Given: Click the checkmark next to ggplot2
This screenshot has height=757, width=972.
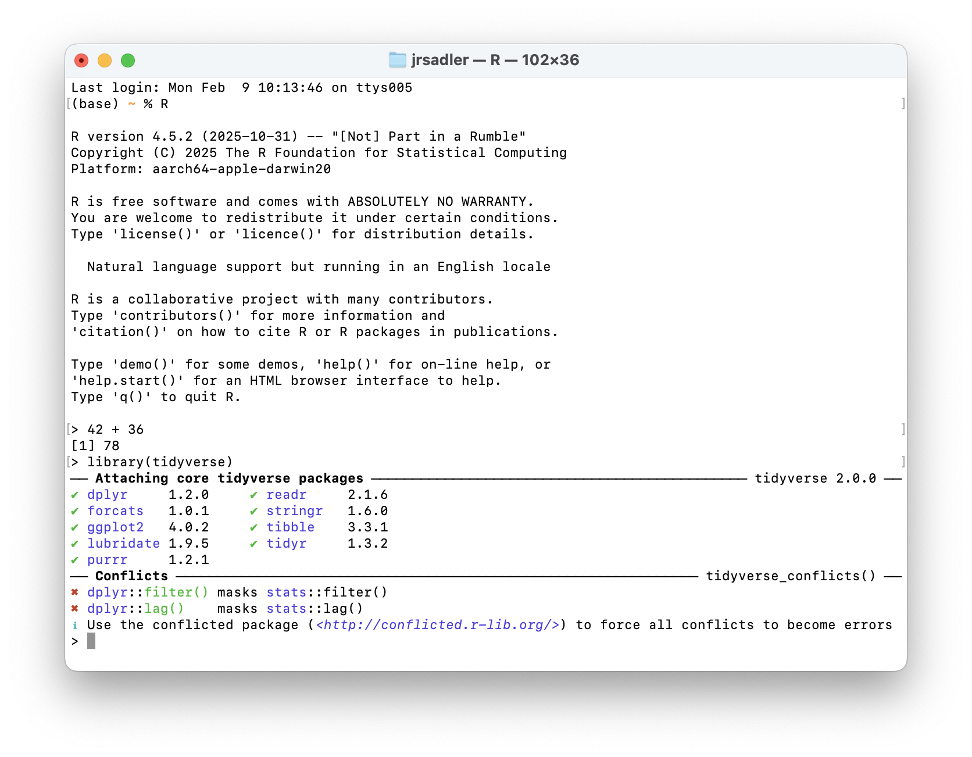Looking at the screenshot, I should pyautogui.click(x=74, y=527).
